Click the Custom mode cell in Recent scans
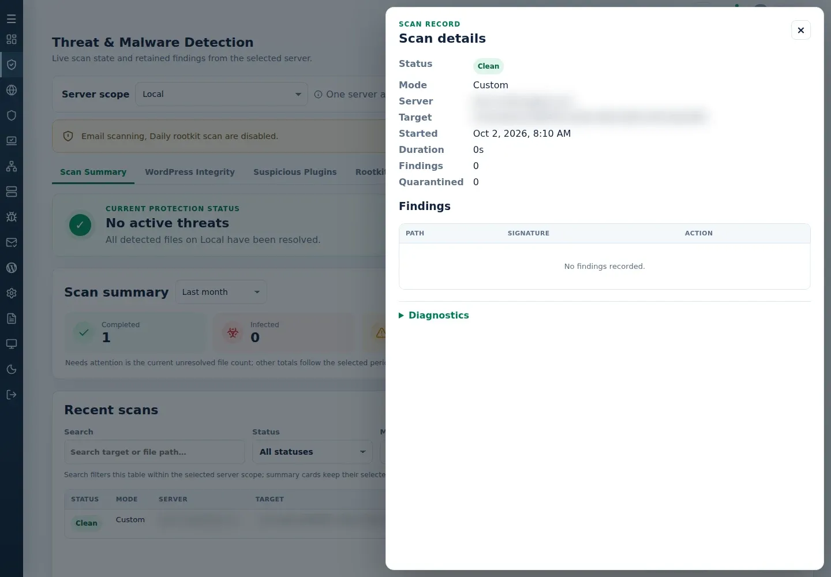 pyautogui.click(x=130, y=519)
